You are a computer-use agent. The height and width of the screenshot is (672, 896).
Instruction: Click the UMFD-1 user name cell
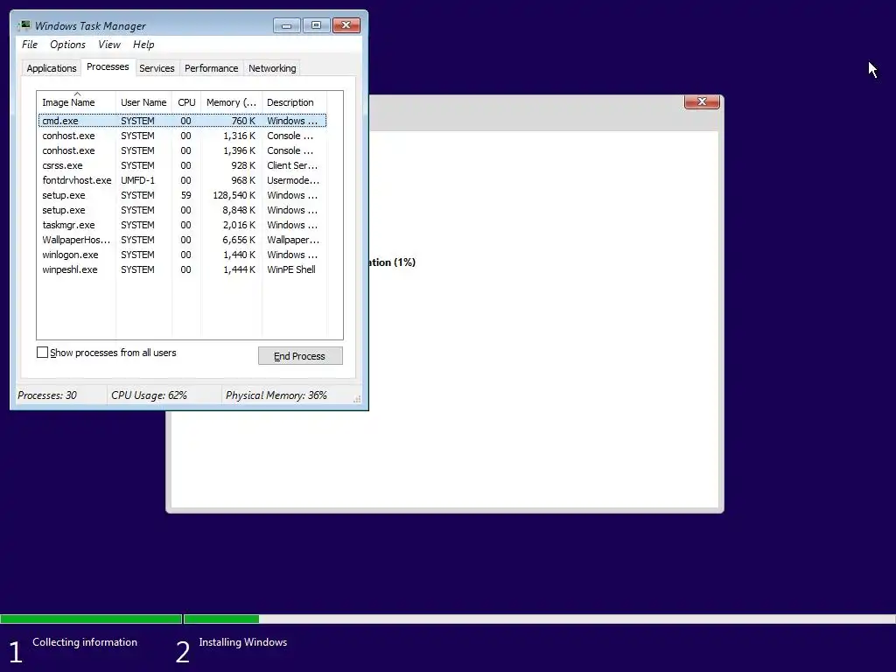coord(137,180)
